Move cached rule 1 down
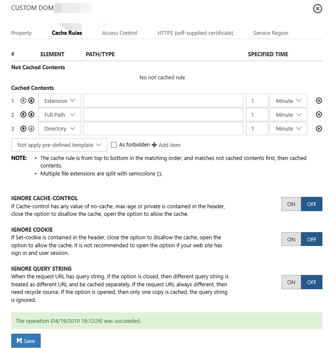 (31, 101)
